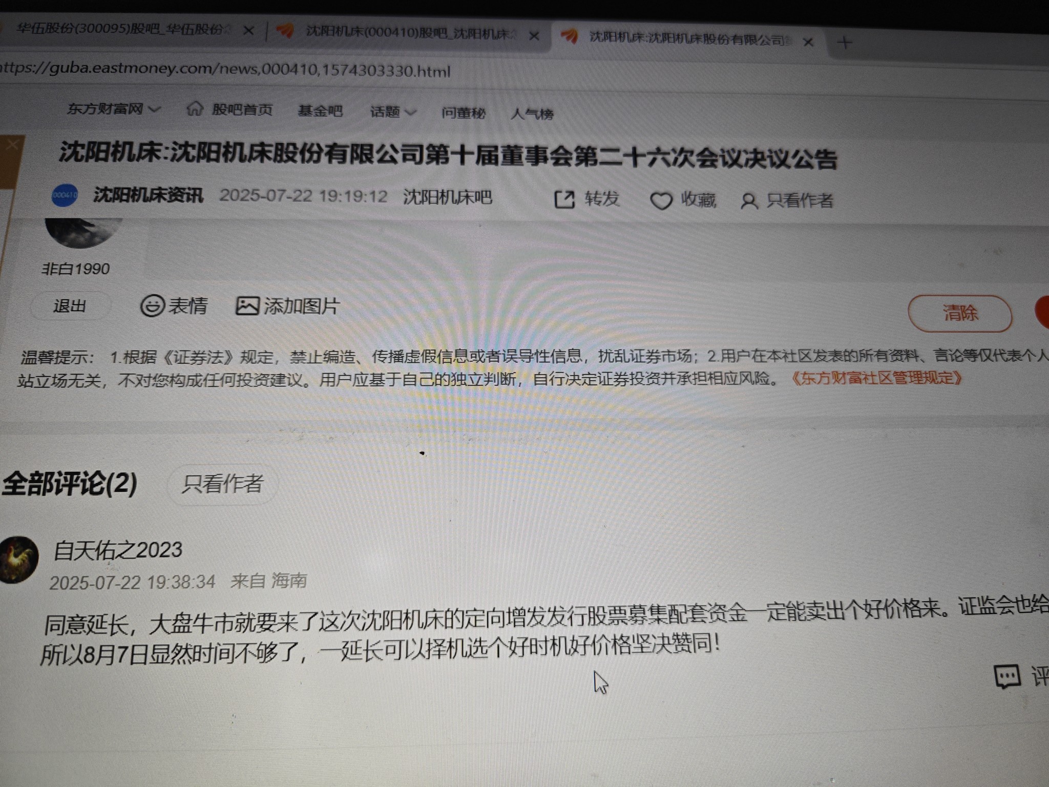Screen dimensions: 1049x787
Task: Open the 《东方财富社区管理规定》 link
Action: tap(876, 378)
